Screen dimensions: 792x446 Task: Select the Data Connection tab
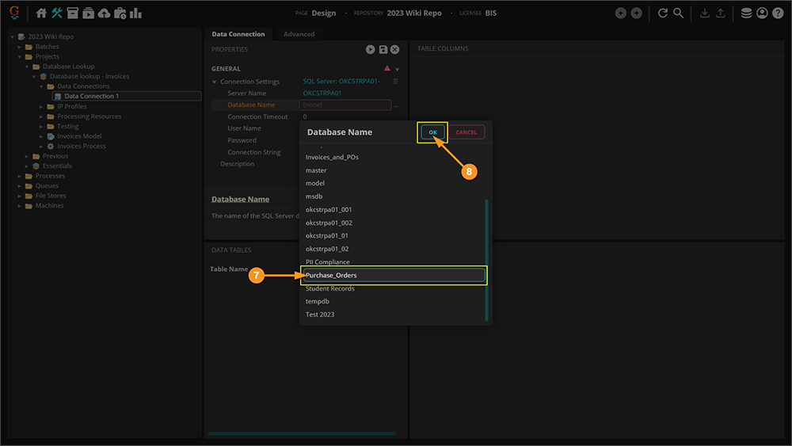238,34
